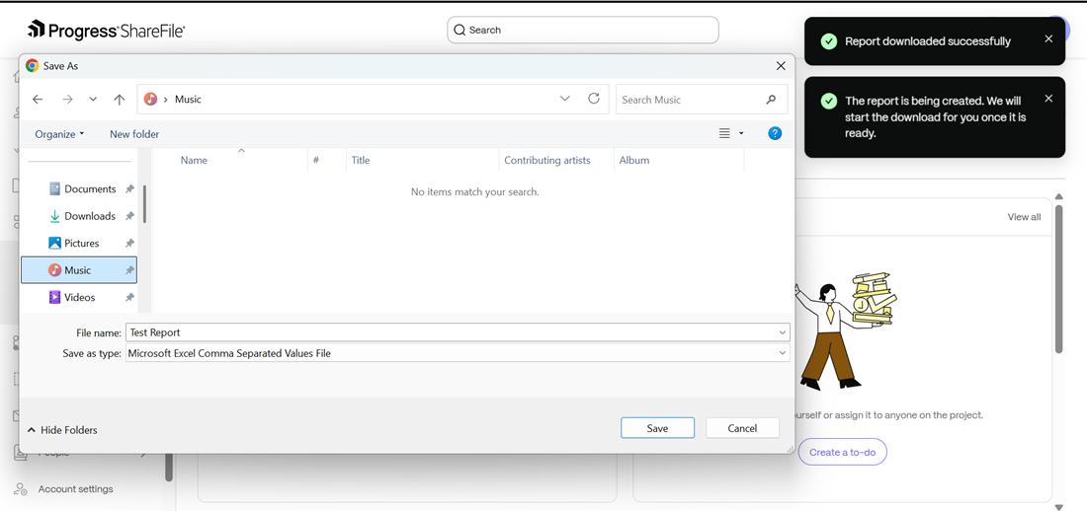Click green check on Report downloaded toast

click(x=828, y=41)
